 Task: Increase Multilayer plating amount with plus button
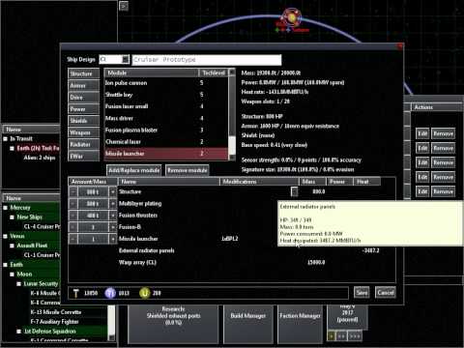coord(113,204)
